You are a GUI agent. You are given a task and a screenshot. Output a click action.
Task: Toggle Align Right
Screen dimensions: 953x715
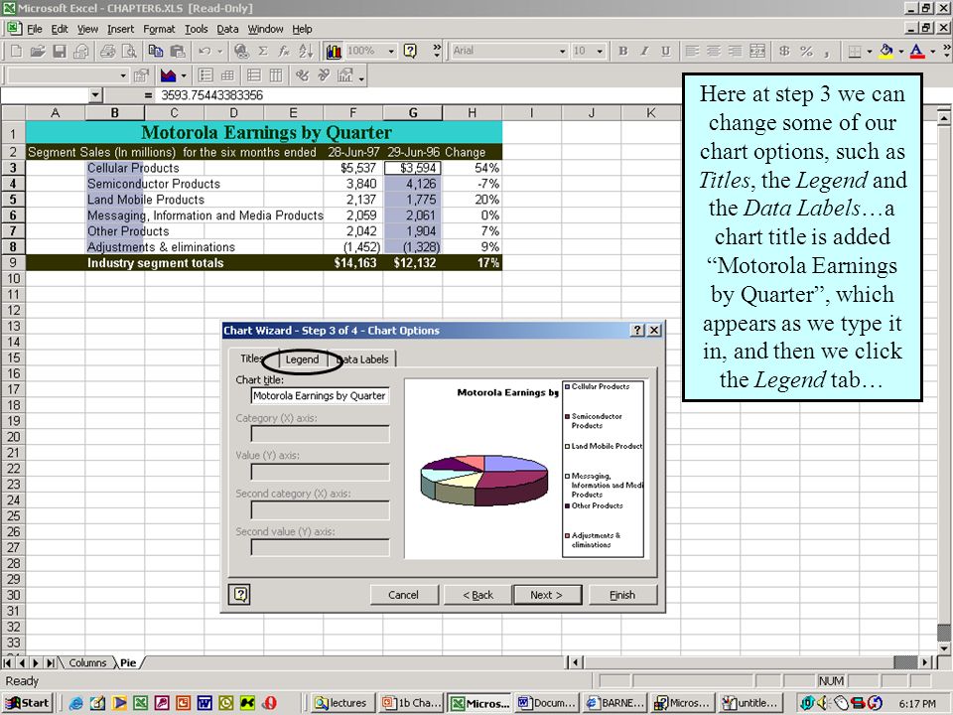[x=736, y=51]
